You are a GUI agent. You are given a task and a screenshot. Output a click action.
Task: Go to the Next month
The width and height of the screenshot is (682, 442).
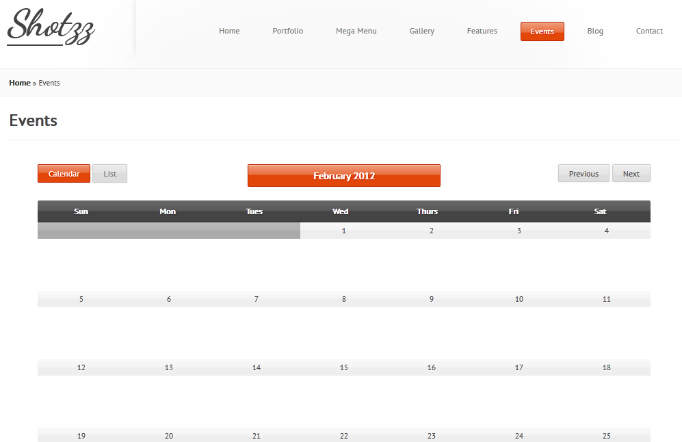click(x=631, y=174)
